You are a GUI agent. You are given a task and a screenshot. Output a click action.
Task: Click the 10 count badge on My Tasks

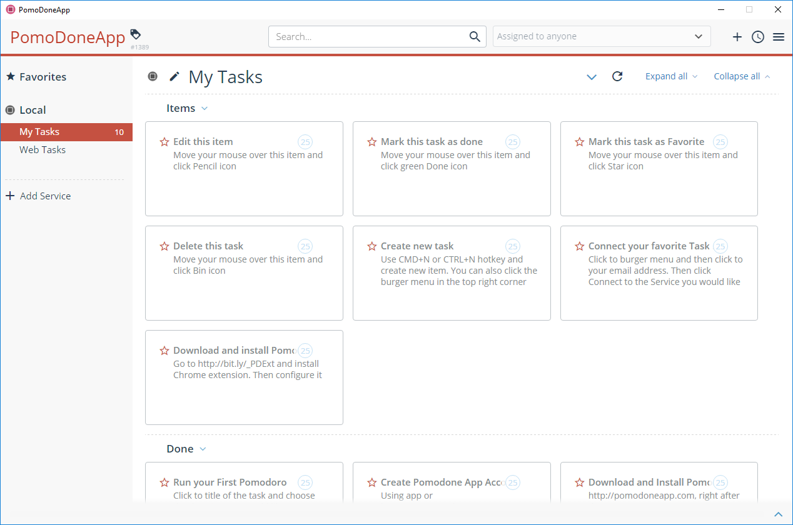coord(119,132)
